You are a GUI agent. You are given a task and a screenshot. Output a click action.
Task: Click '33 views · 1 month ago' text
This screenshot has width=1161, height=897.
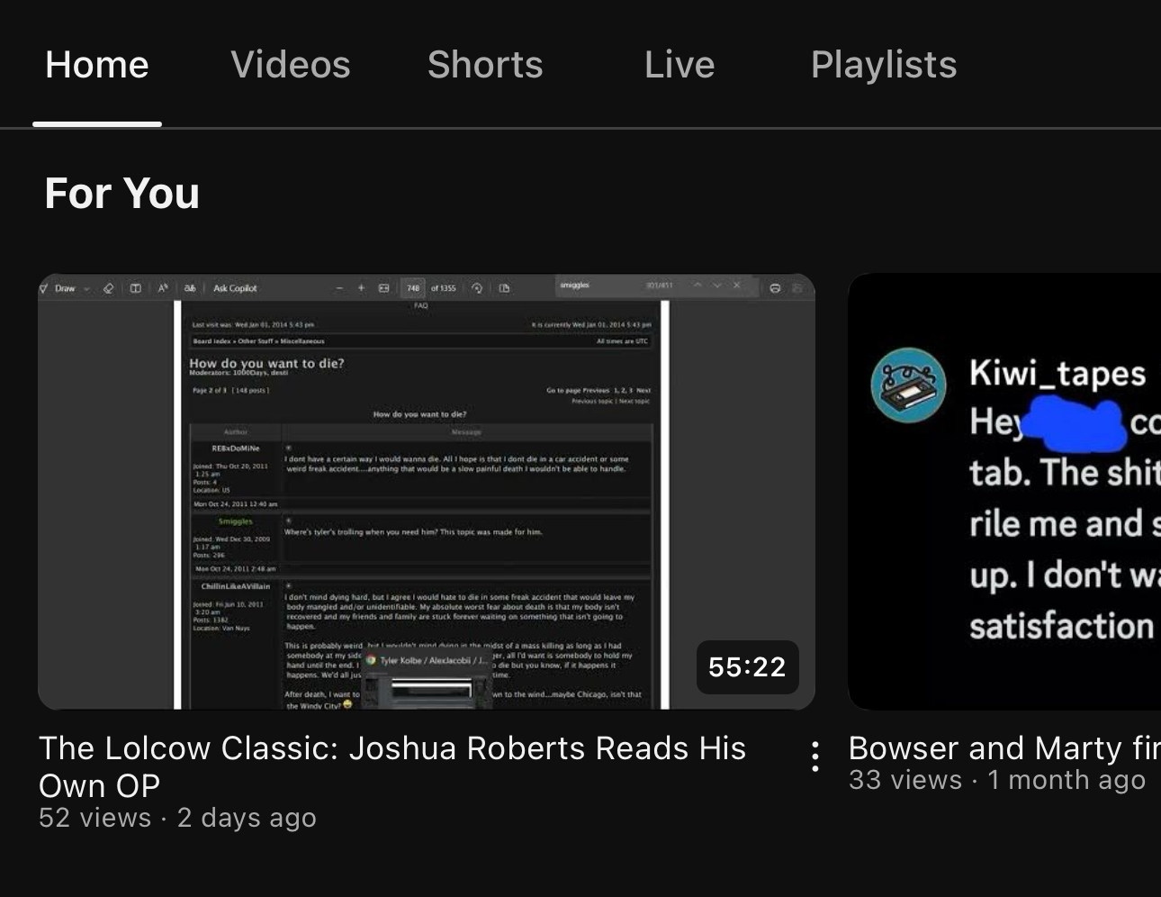[x=997, y=780]
